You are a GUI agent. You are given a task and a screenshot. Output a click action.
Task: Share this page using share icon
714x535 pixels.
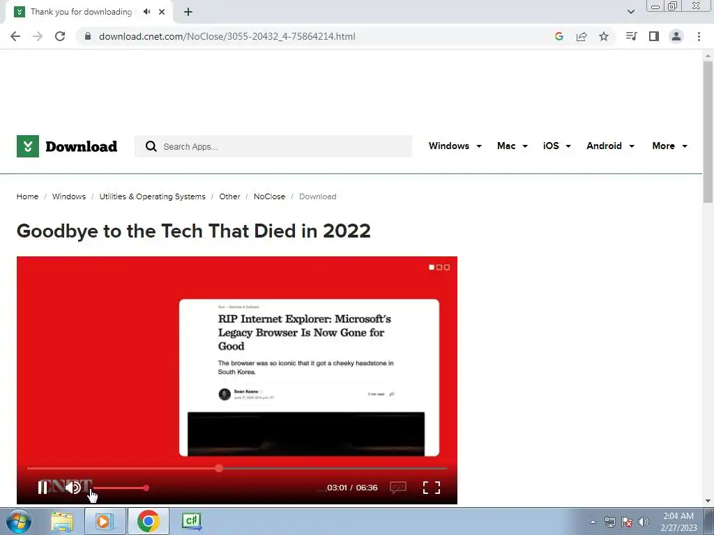pos(582,36)
